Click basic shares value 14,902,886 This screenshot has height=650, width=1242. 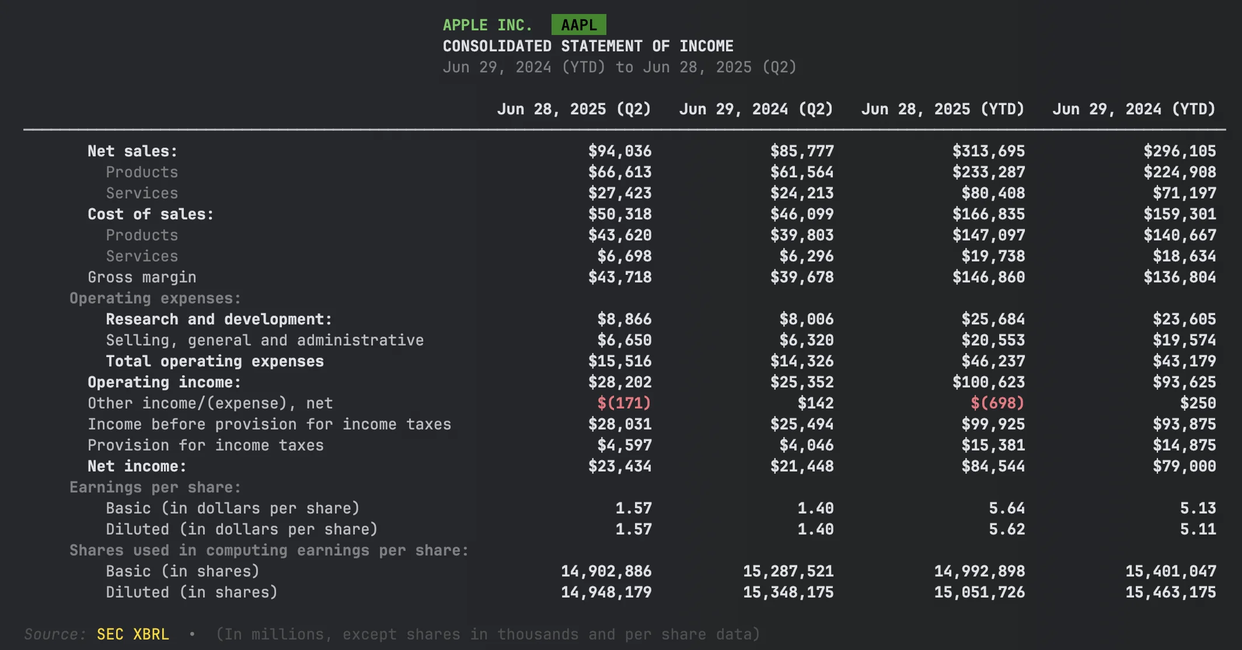(606, 571)
